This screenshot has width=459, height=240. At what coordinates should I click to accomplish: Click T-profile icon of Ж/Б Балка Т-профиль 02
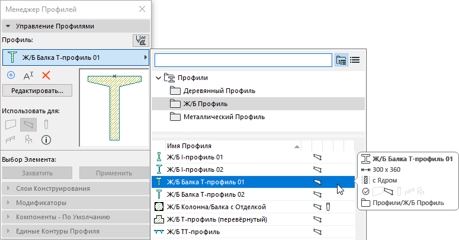pyautogui.click(x=159, y=194)
